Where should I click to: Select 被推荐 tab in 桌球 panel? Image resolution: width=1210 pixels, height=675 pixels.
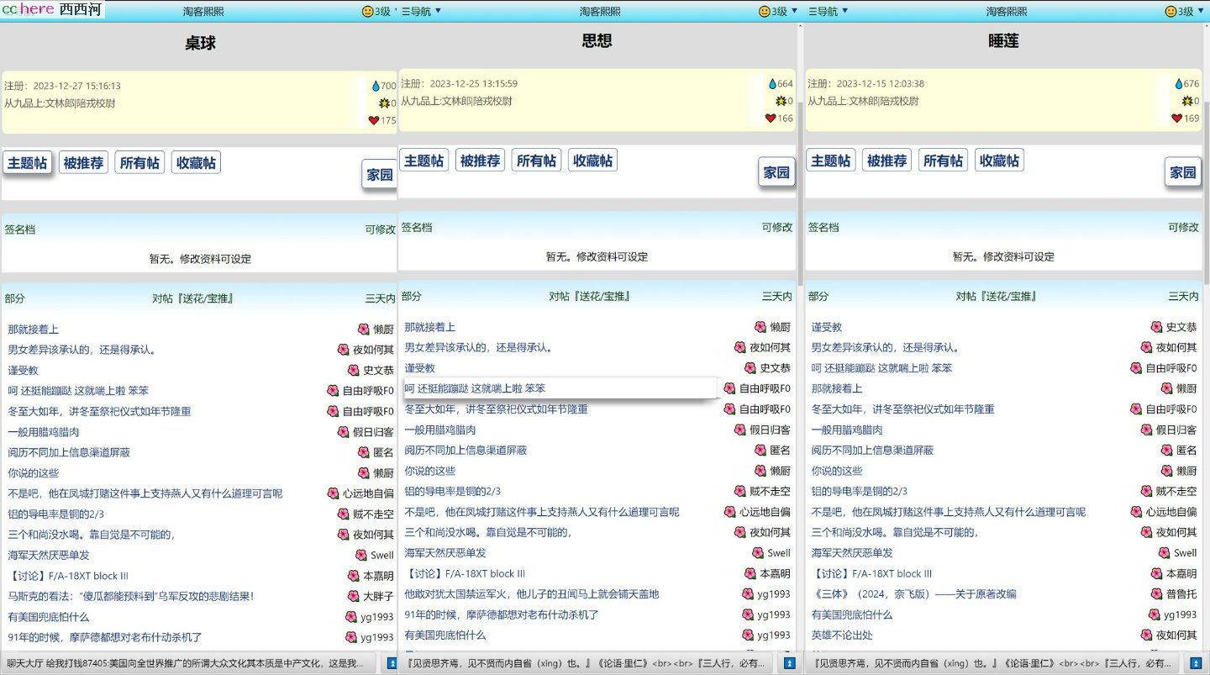tap(84, 163)
